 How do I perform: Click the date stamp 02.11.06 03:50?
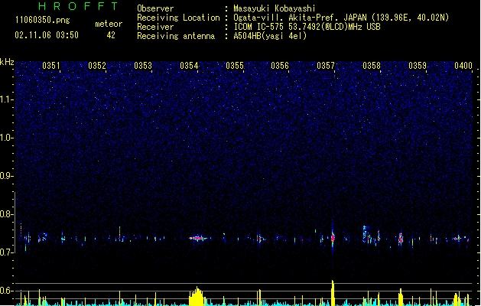coord(47,35)
